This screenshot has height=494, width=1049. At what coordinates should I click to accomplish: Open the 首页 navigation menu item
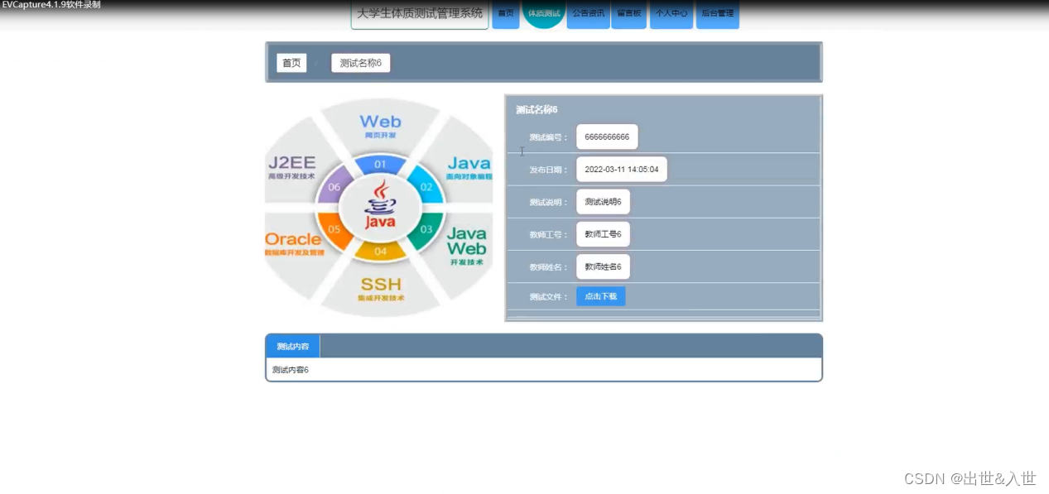tap(506, 14)
